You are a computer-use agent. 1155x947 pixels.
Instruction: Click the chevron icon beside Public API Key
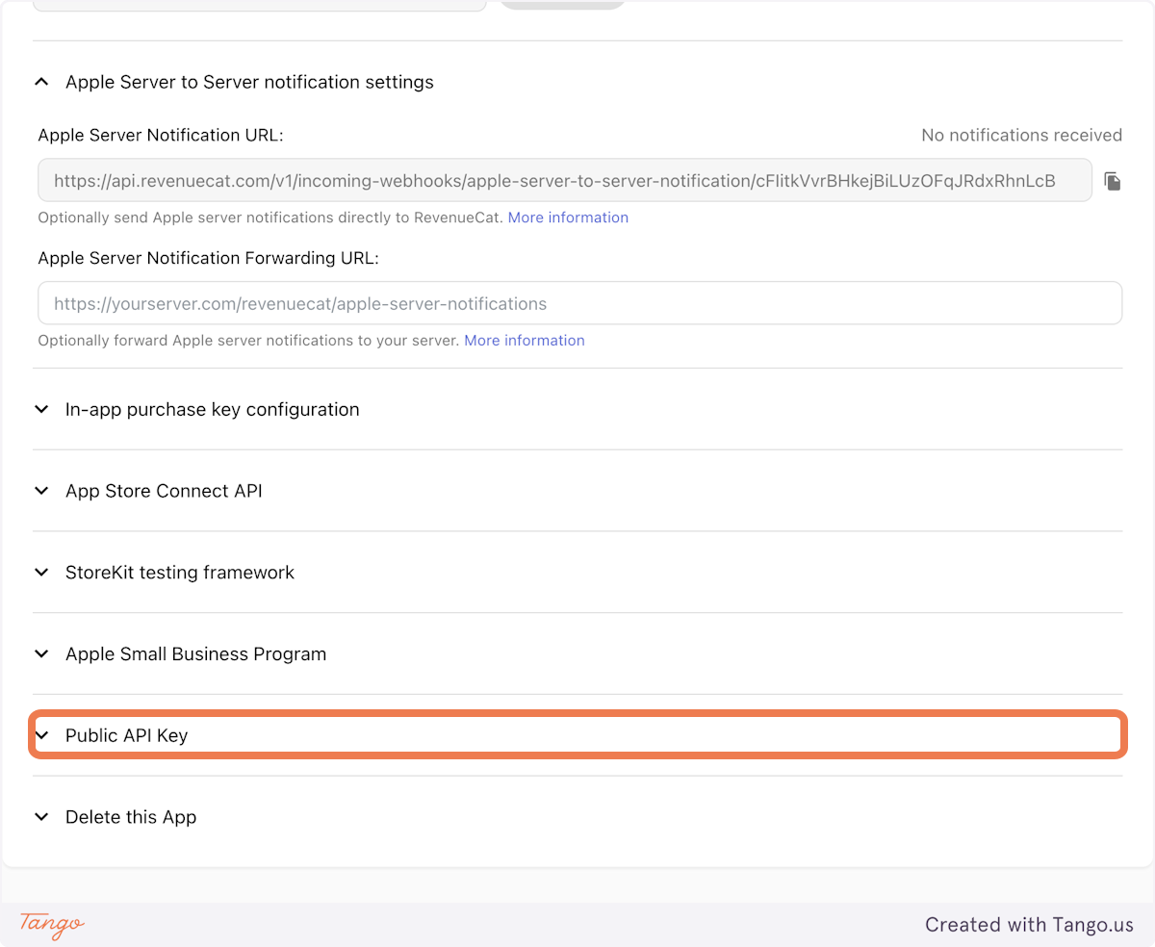41,736
